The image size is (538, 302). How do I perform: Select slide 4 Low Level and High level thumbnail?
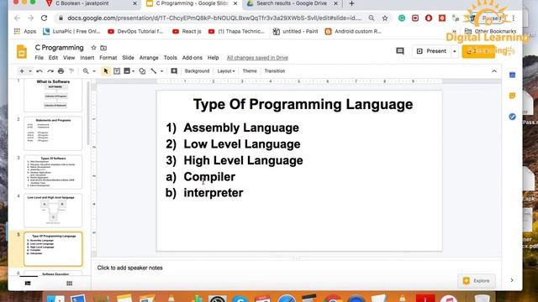click(x=53, y=211)
